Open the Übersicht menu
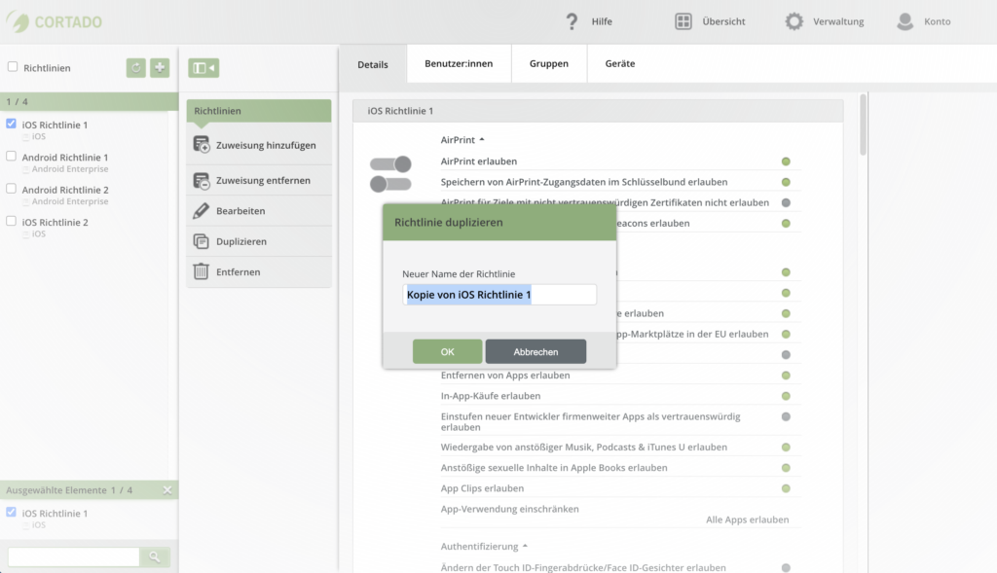Image resolution: width=997 pixels, height=573 pixels. pos(723,21)
